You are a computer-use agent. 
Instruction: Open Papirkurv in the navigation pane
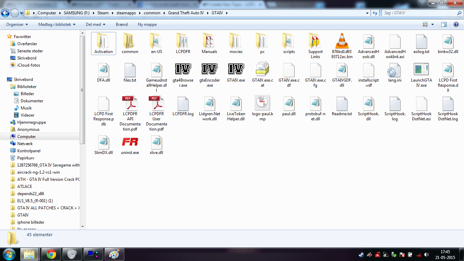click(26, 158)
